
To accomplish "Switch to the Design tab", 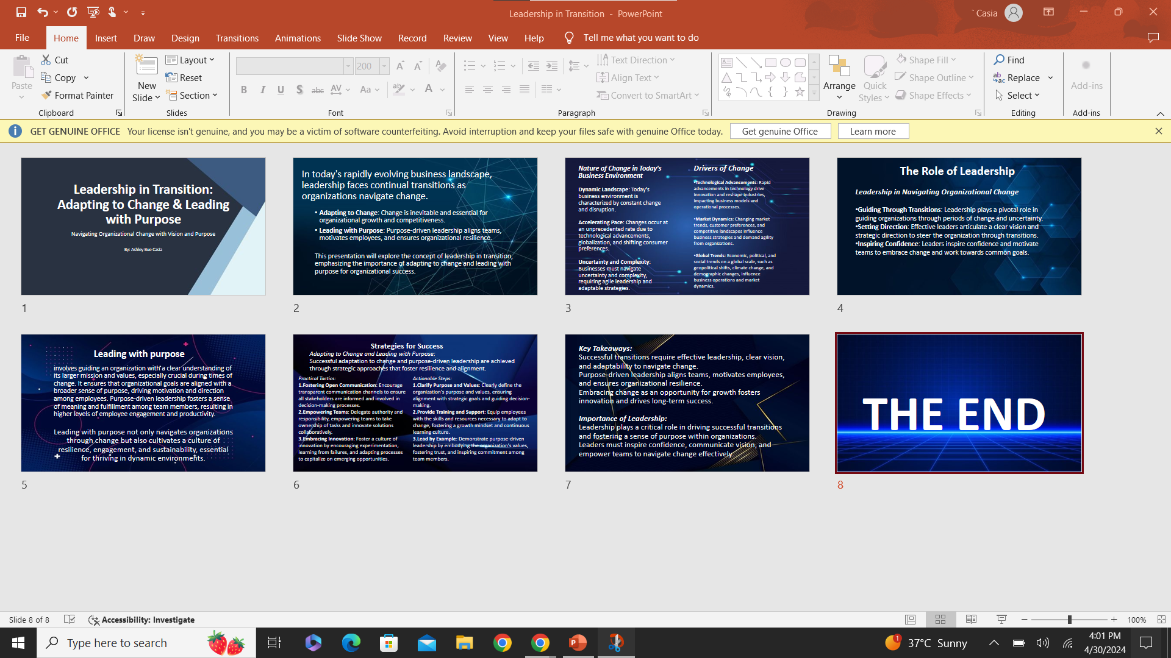I will [x=185, y=38].
